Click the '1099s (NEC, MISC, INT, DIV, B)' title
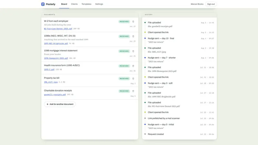 click(x=60, y=36)
